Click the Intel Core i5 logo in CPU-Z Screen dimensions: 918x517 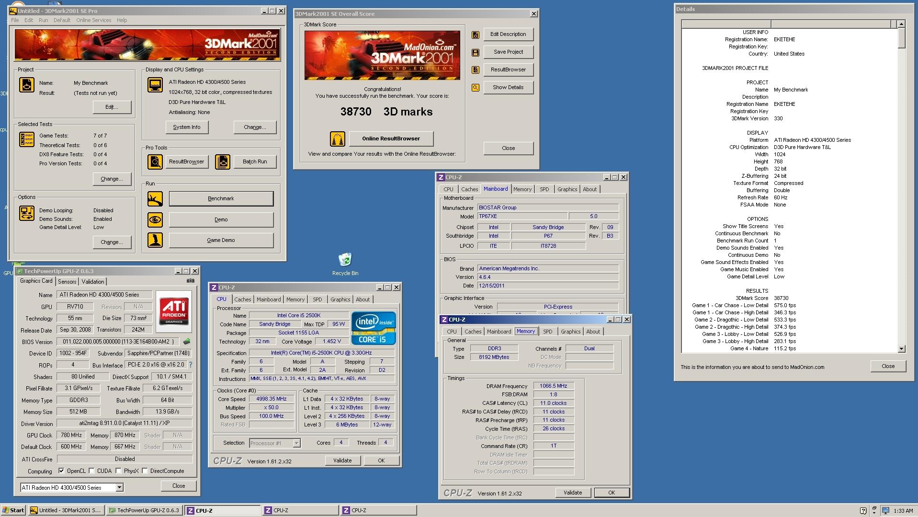coord(374,328)
